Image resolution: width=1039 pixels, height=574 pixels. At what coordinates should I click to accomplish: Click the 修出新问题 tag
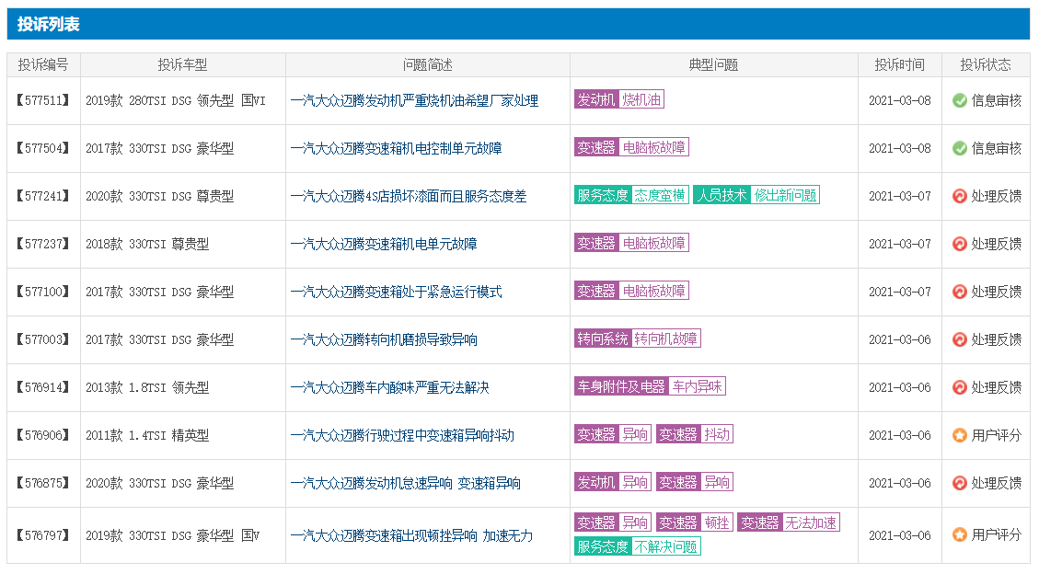click(785, 195)
